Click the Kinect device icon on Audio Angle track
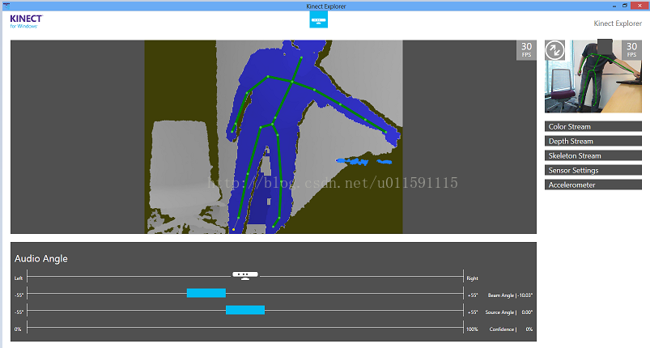 (245, 275)
